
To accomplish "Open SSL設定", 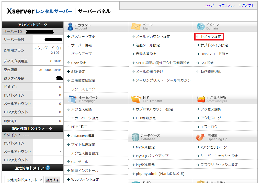I will tap(207, 63).
